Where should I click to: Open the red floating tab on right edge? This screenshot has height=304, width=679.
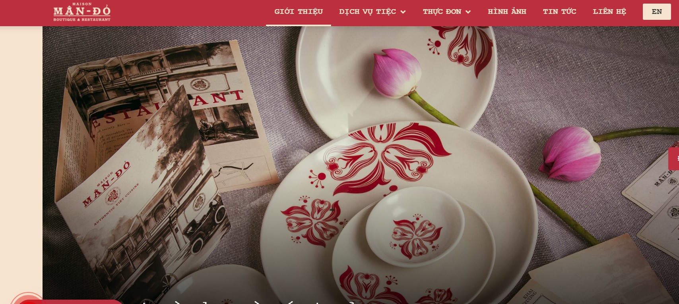pyautogui.click(x=674, y=159)
